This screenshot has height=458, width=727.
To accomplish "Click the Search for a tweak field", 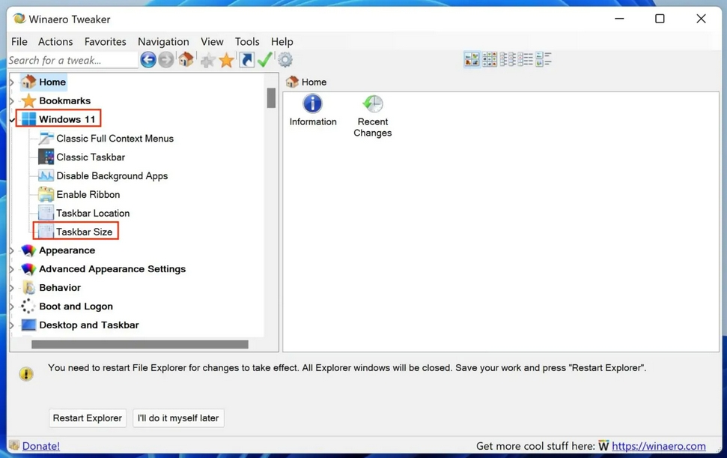I will (x=73, y=60).
